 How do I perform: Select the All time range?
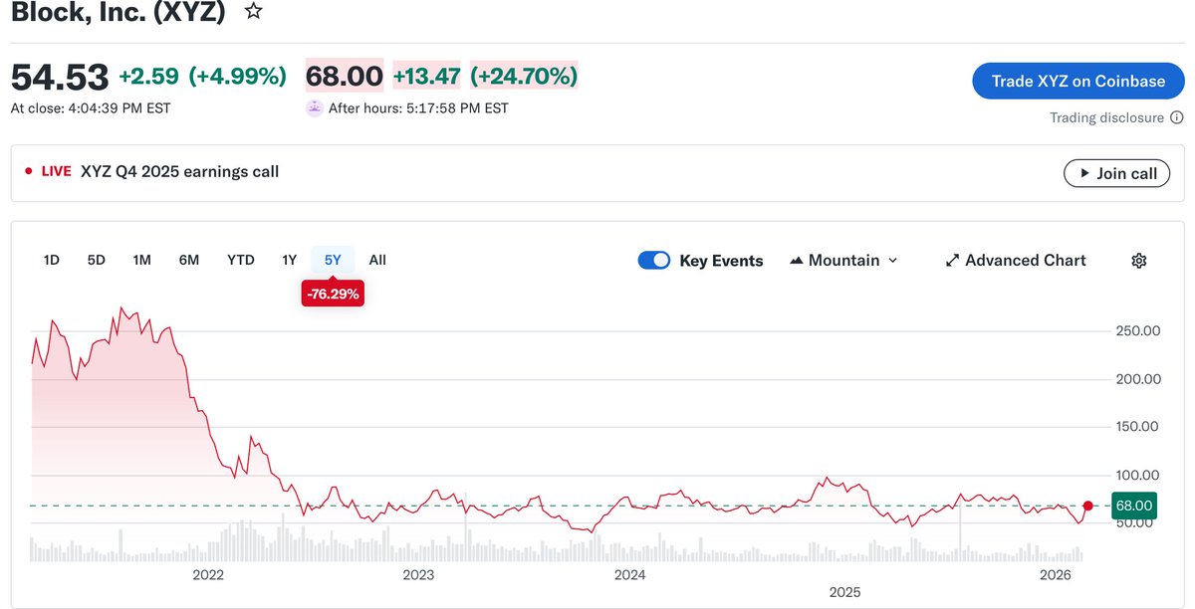pos(377,260)
